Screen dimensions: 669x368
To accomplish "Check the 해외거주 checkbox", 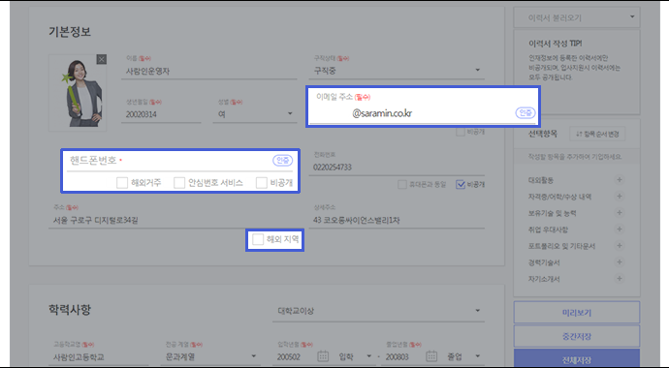I will pos(122,183).
